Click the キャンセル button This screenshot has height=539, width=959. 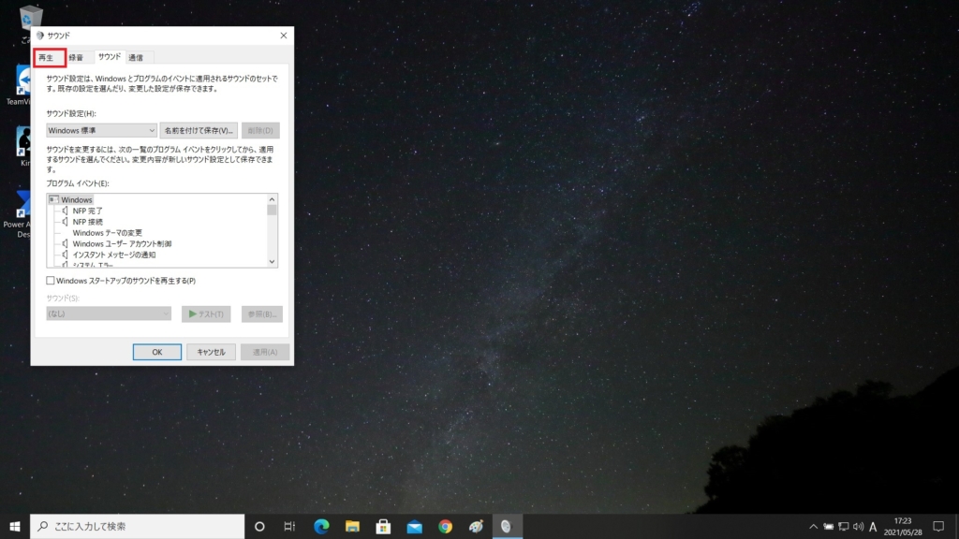point(211,352)
